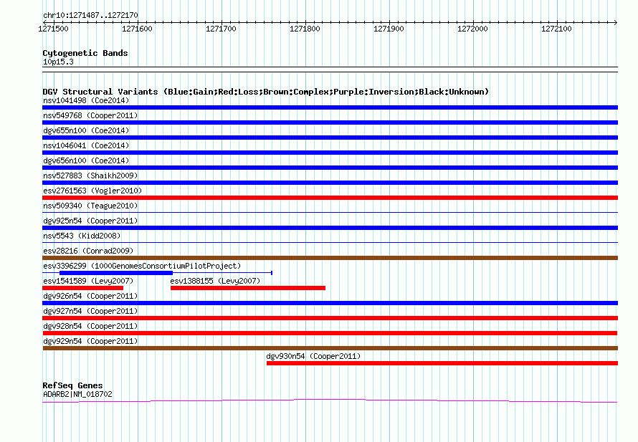
Task: Click the blue bar under nsv1046041
Action: point(330,153)
